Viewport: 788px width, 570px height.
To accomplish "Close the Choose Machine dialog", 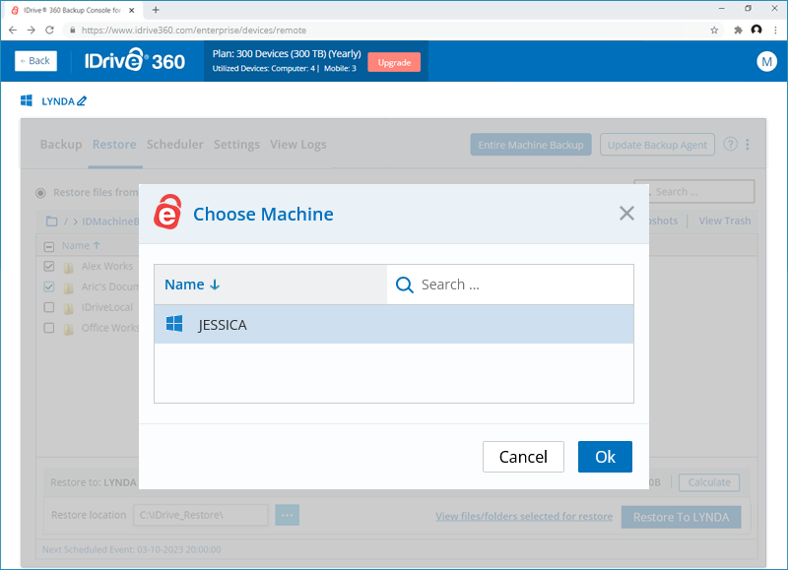I will pos(626,214).
